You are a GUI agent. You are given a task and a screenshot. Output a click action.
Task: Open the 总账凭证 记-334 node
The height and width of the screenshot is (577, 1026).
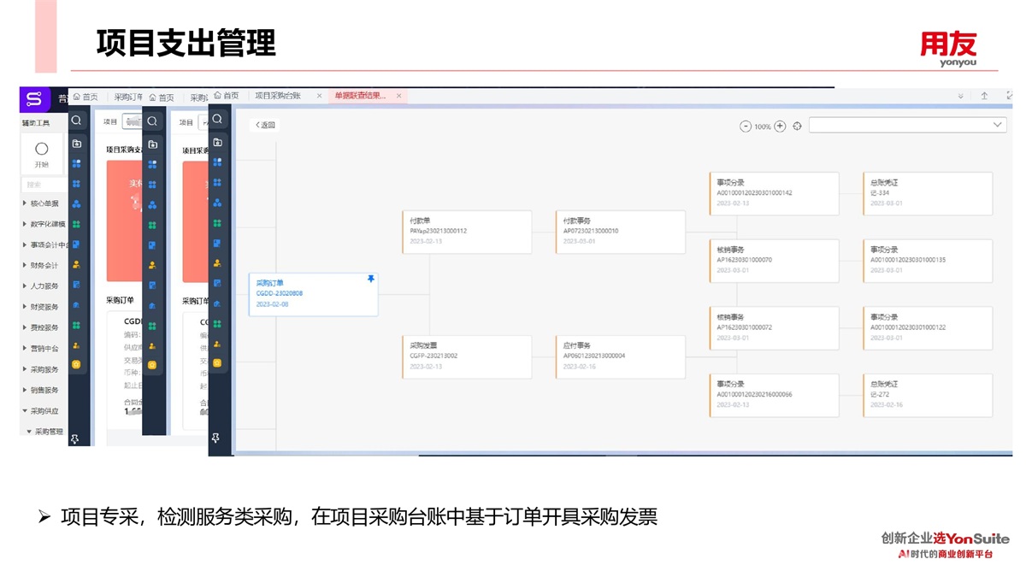point(928,192)
